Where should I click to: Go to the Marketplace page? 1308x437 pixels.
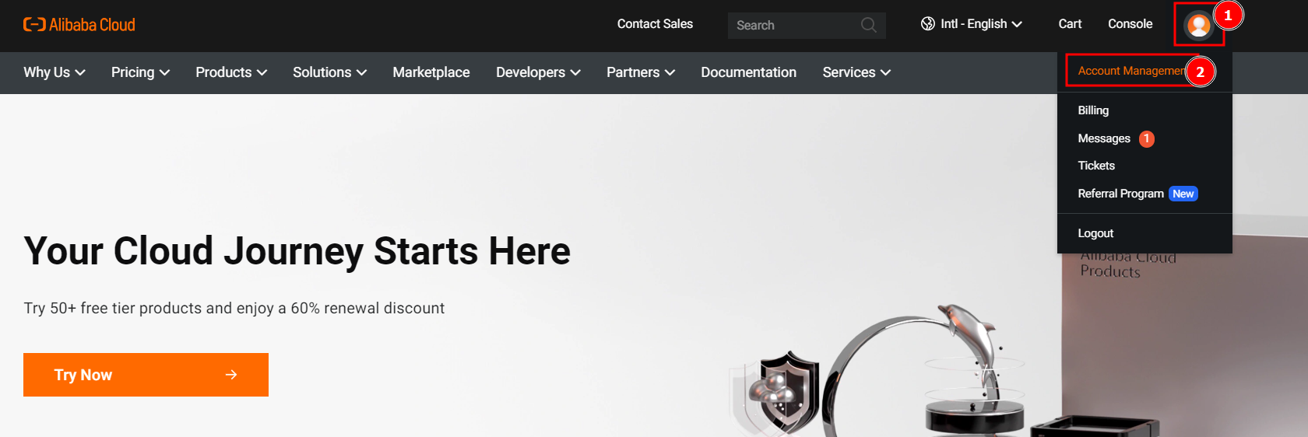[431, 72]
